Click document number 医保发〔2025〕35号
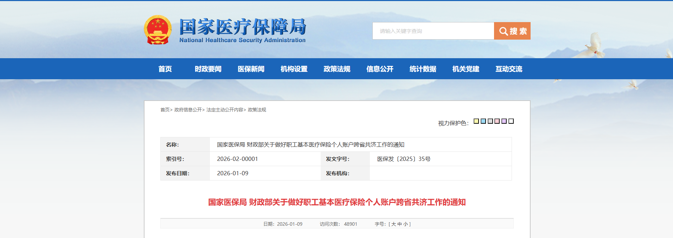The height and width of the screenshot is (238, 673). (x=404, y=159)
